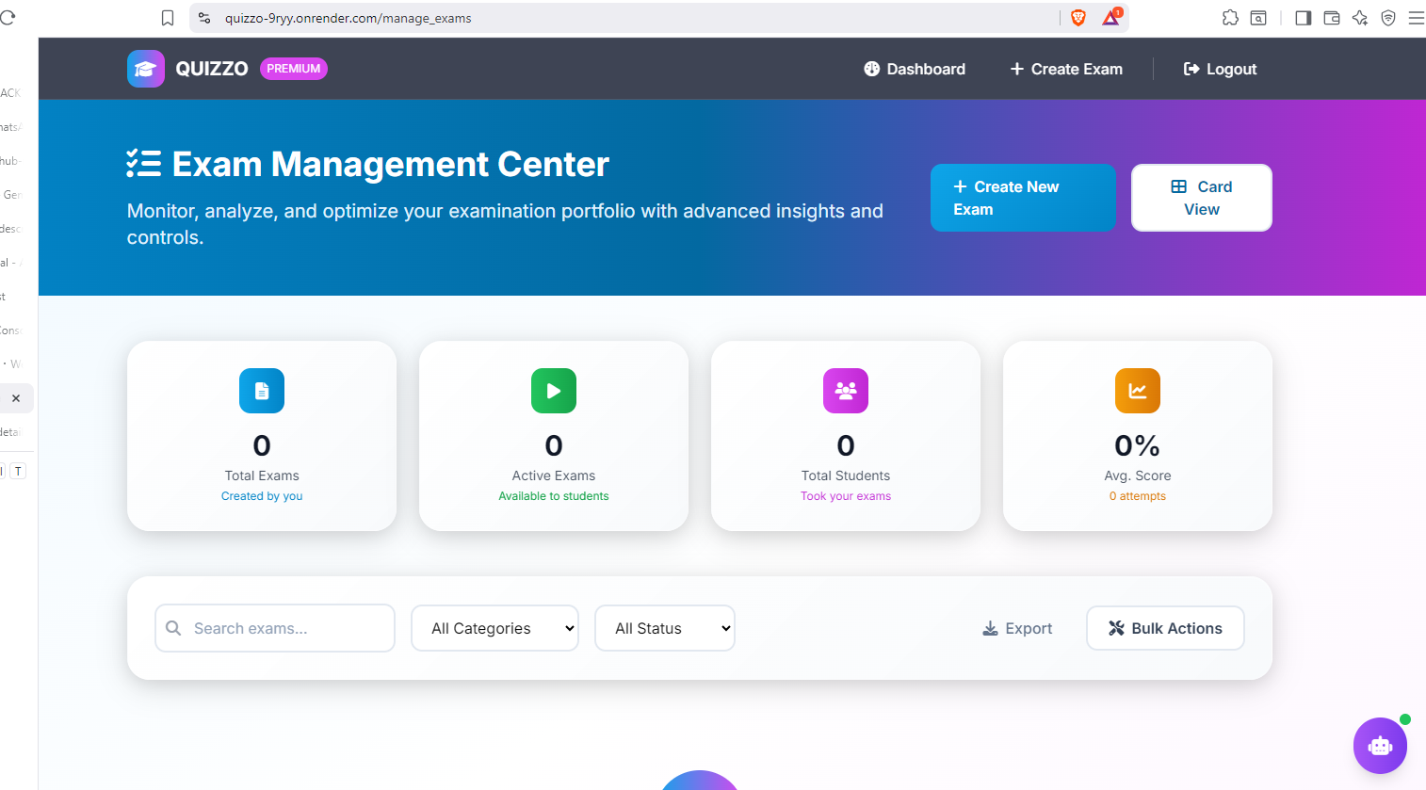Click the Exam Management Center heading

point(391,165)
